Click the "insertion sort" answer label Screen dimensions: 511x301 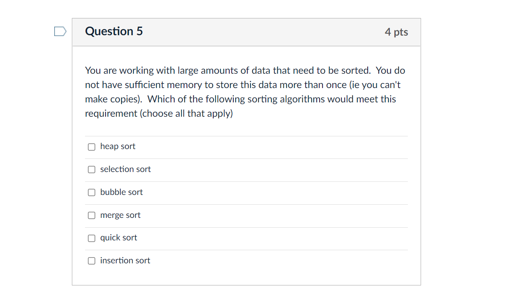click(125, 260)
